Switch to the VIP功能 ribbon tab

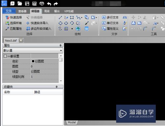coord(69,11)
